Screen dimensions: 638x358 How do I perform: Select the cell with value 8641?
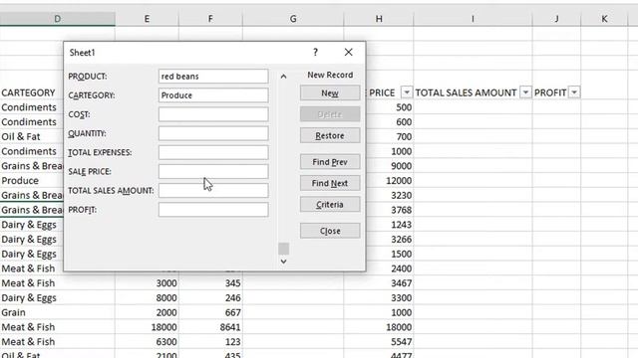tap(210, 327)
